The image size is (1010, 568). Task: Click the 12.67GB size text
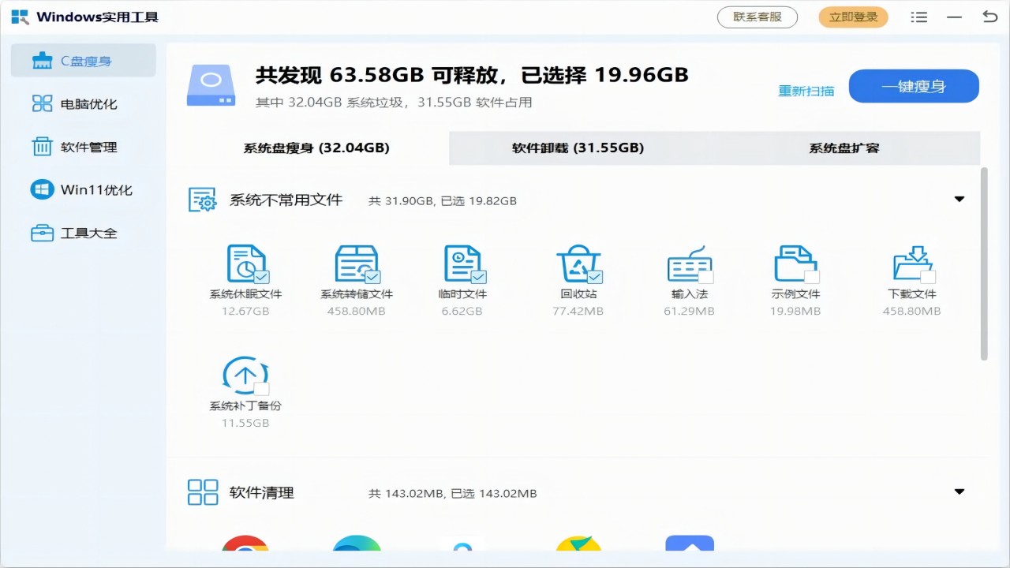point(245,311)
